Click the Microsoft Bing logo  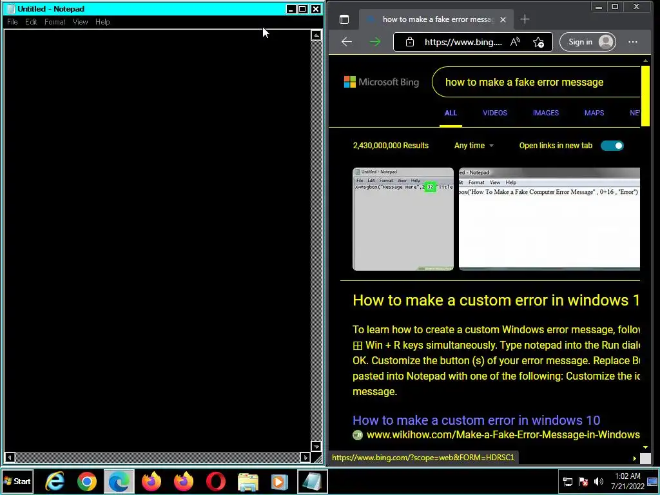[x=382, y=82]
